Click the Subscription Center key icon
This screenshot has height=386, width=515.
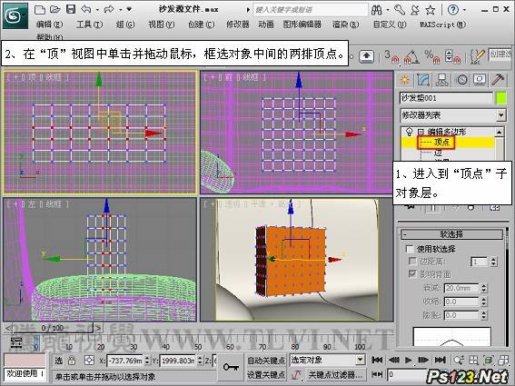[x=400, y=10]
